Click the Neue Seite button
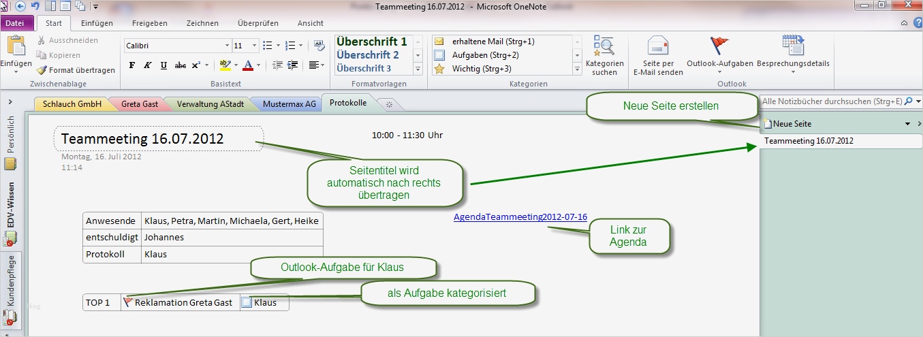This screenshot has width=923, height=337. [x=787, y=124]
